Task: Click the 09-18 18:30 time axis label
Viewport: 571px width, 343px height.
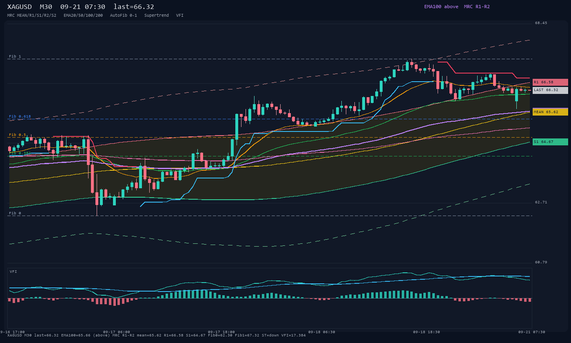Action: click(427, 332)
